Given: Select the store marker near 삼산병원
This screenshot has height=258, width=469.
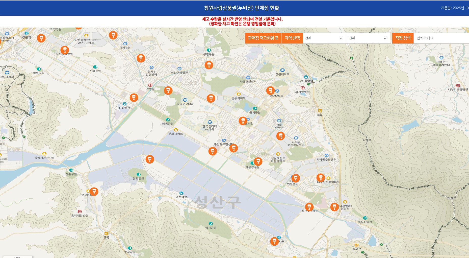Looking at the screenshot, I should [x=65, y=50].
